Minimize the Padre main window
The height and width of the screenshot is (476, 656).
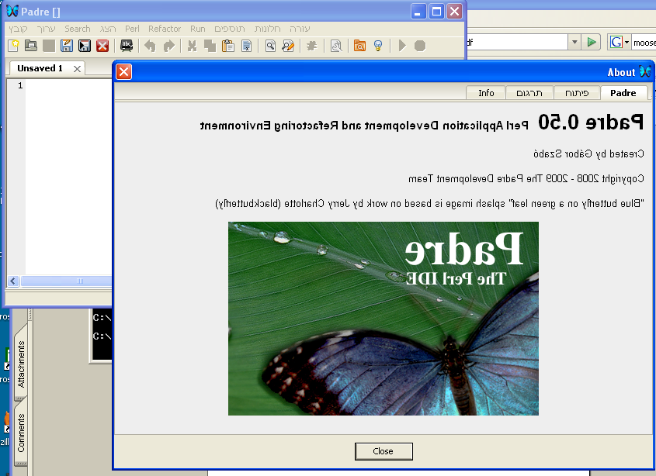[x=418, y=12]
